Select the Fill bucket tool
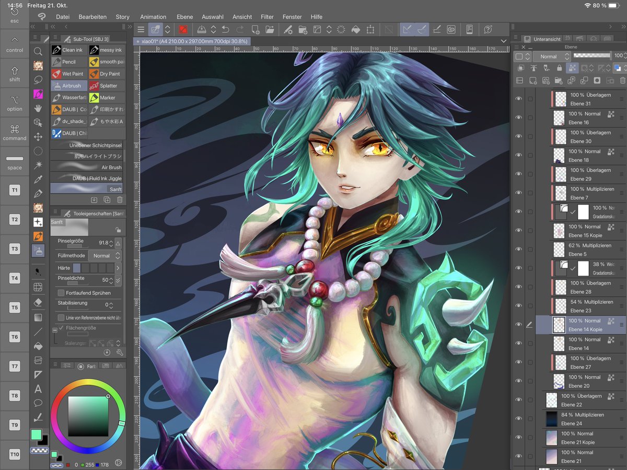Viewport: 627px width, 470px height. (38, 346)
